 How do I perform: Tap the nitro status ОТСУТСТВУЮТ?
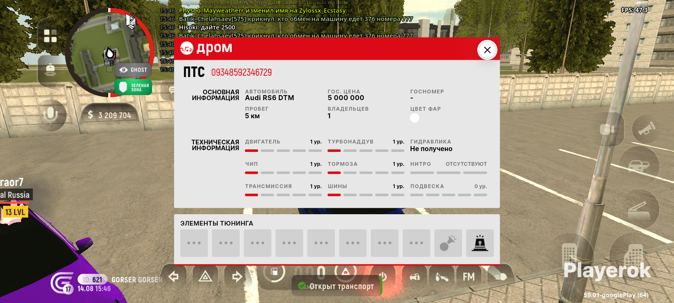pyautogui.click(x=466, y=164)
